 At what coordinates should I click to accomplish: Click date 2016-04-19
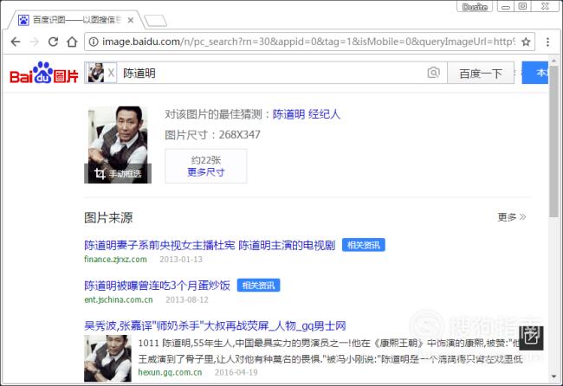pos(236,372)
